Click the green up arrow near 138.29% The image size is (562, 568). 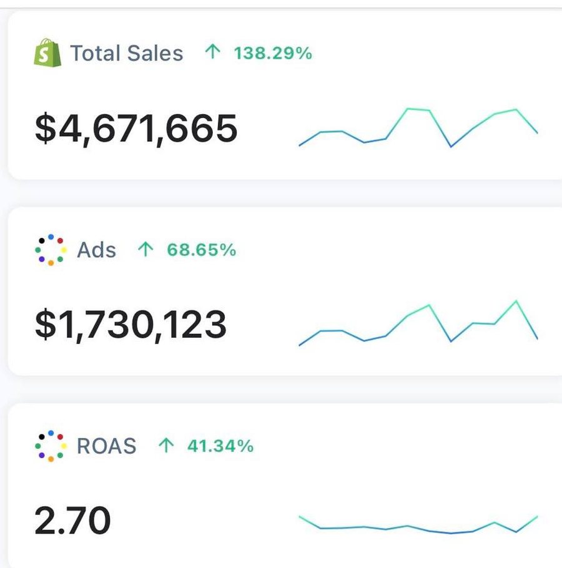(213, 52)
